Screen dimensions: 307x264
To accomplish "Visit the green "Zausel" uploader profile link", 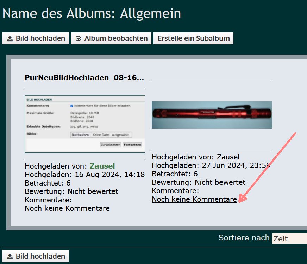I will click(x=102, y=166).
